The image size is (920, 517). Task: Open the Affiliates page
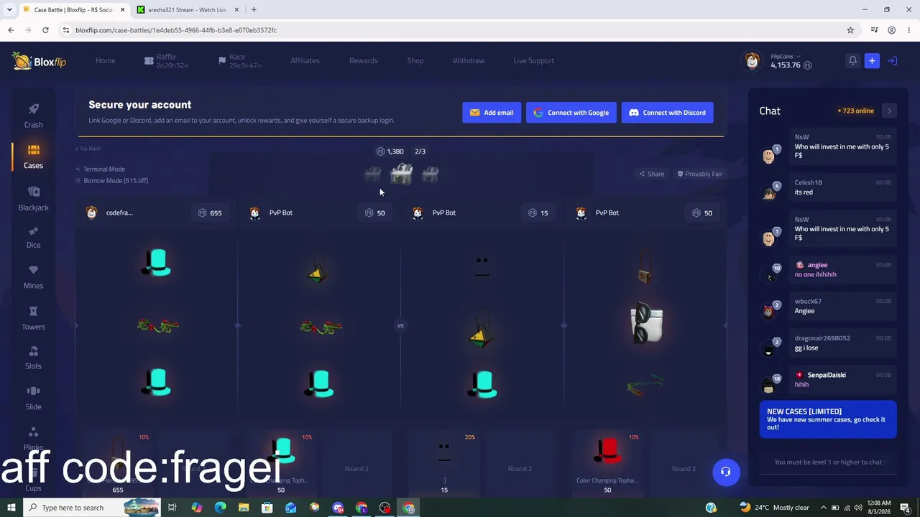[305, 61]
